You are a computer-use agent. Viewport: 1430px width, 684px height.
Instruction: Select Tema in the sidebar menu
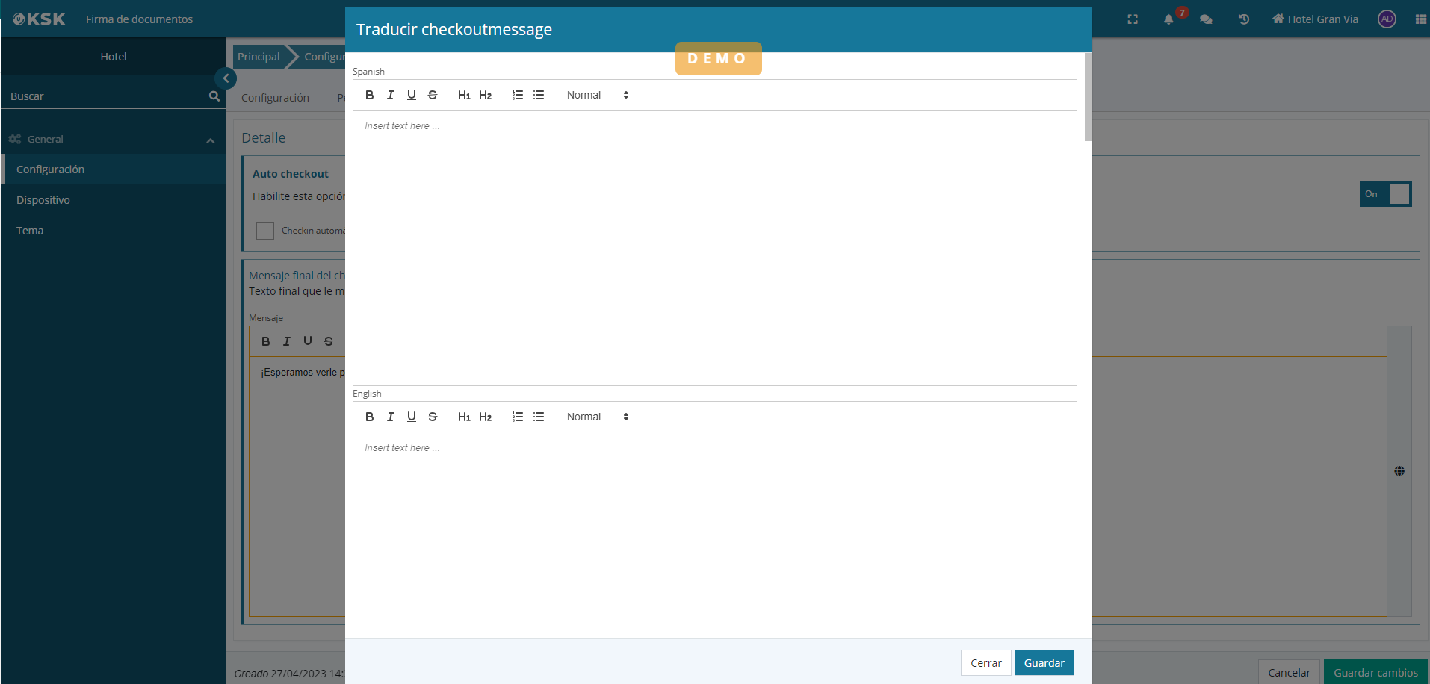point(30,231)
